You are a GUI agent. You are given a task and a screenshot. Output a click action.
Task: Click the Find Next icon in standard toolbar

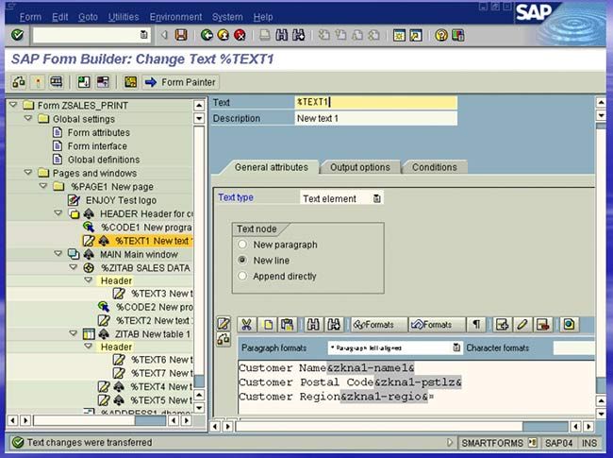coord(298,35)
